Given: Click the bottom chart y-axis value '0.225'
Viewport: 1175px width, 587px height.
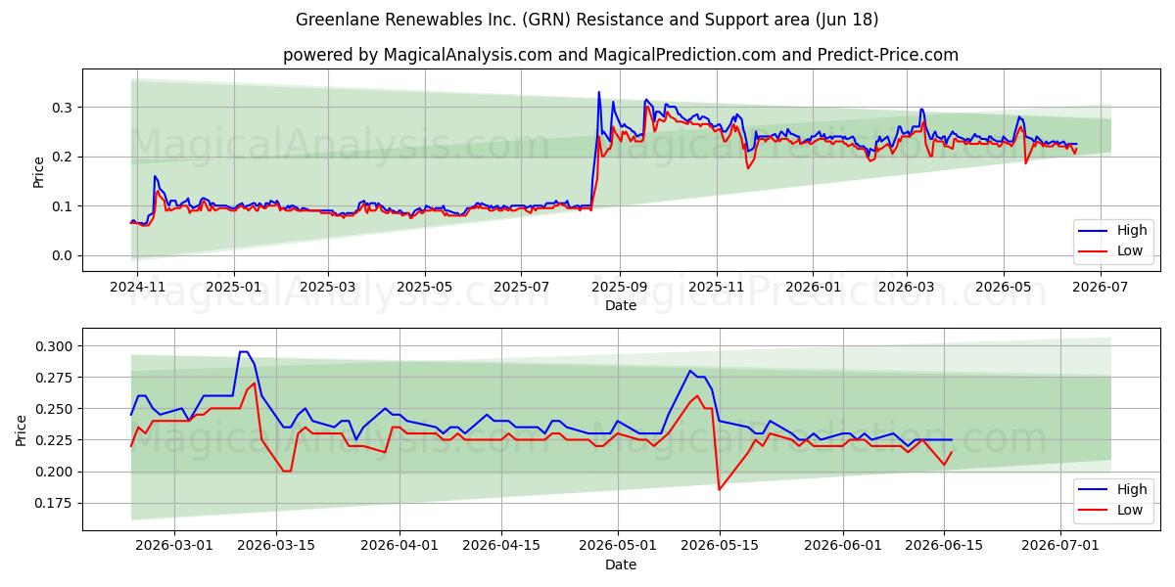Looking at the screenshot, I should click(55, 440).
